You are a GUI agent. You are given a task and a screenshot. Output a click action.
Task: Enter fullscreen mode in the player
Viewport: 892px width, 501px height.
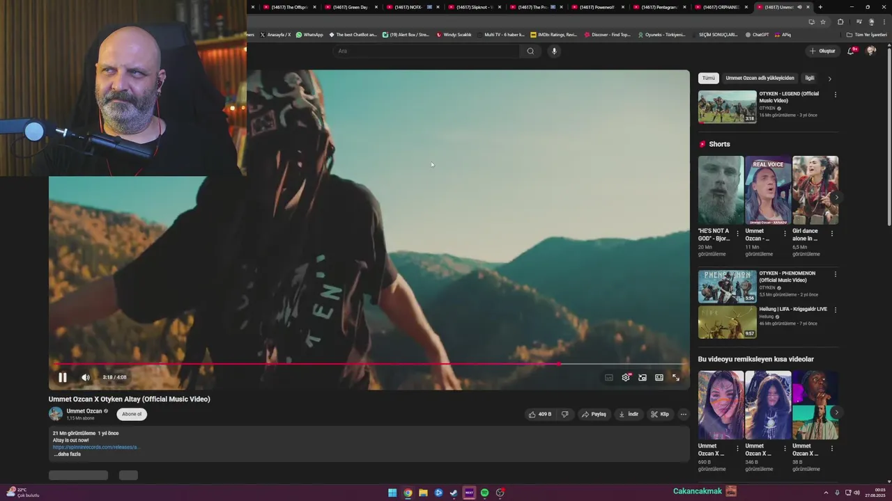click(x=676, y=377)
